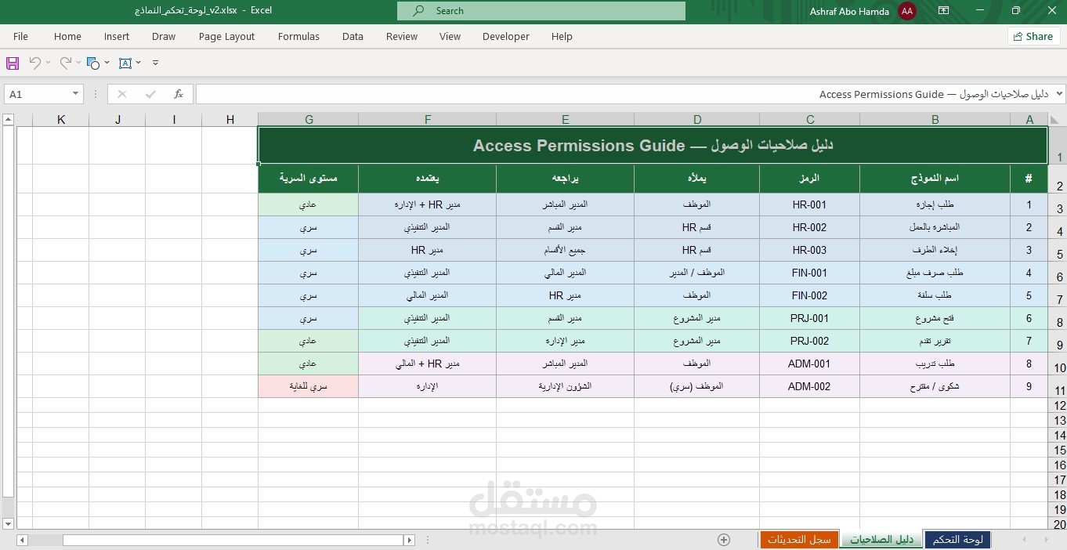Viewport: 1067px width, 550px height.
Task: Click the vertical scrollbar thumb
Action: coord(8,311)
